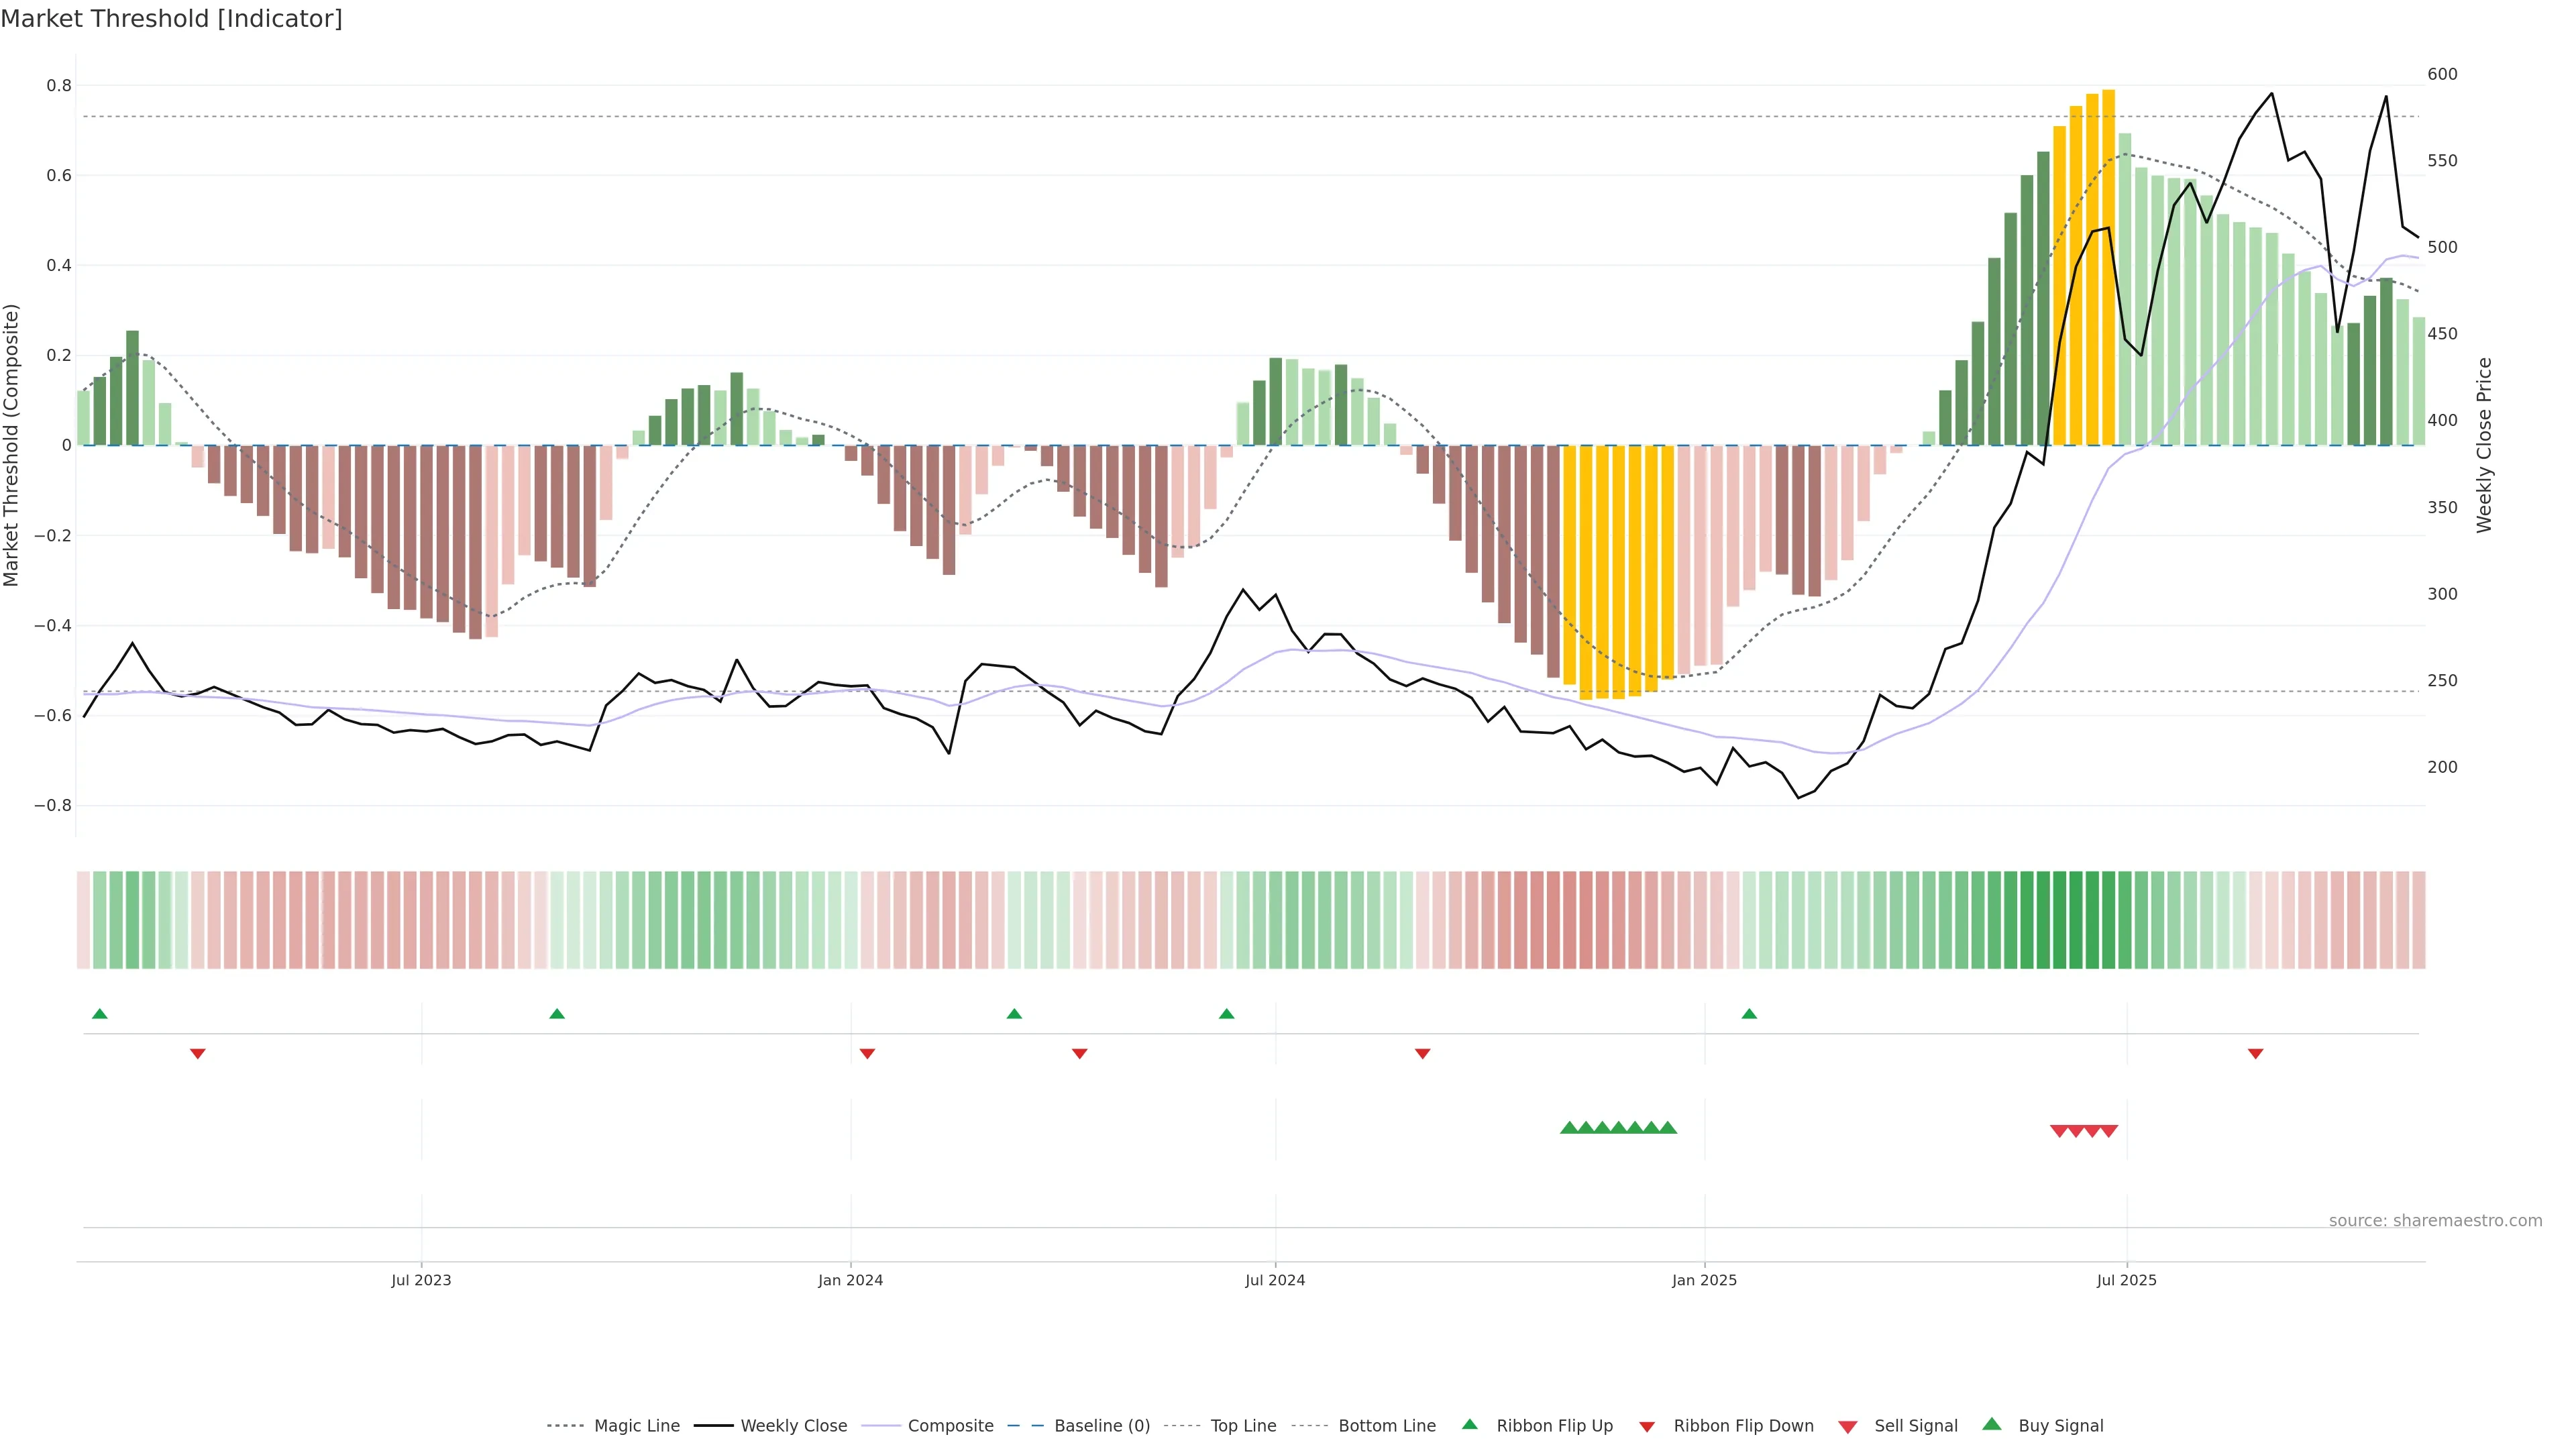Click the Buy Signal legend triangle icon
This screenshot has width=2576, height=1449.
[1991, 1424]
